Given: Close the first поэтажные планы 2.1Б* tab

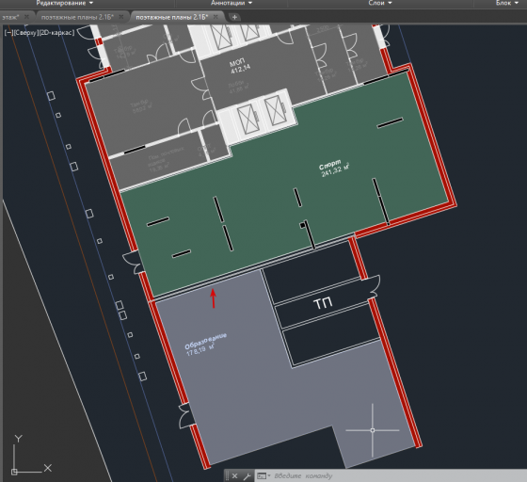Looking at the screenshot, I should click(x=121, y=17).
